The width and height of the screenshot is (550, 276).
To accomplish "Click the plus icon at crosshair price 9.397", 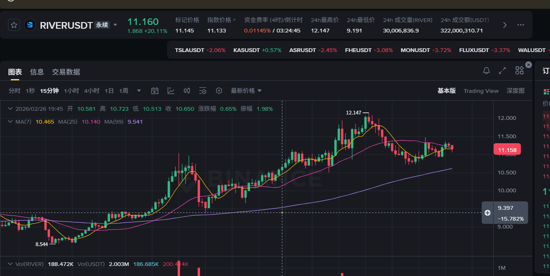I will 487,213.
